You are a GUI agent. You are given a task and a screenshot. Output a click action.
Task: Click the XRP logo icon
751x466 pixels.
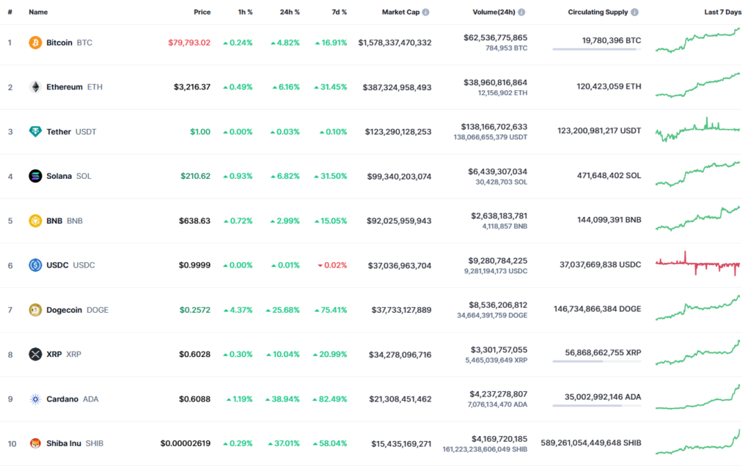coord(35,355)
